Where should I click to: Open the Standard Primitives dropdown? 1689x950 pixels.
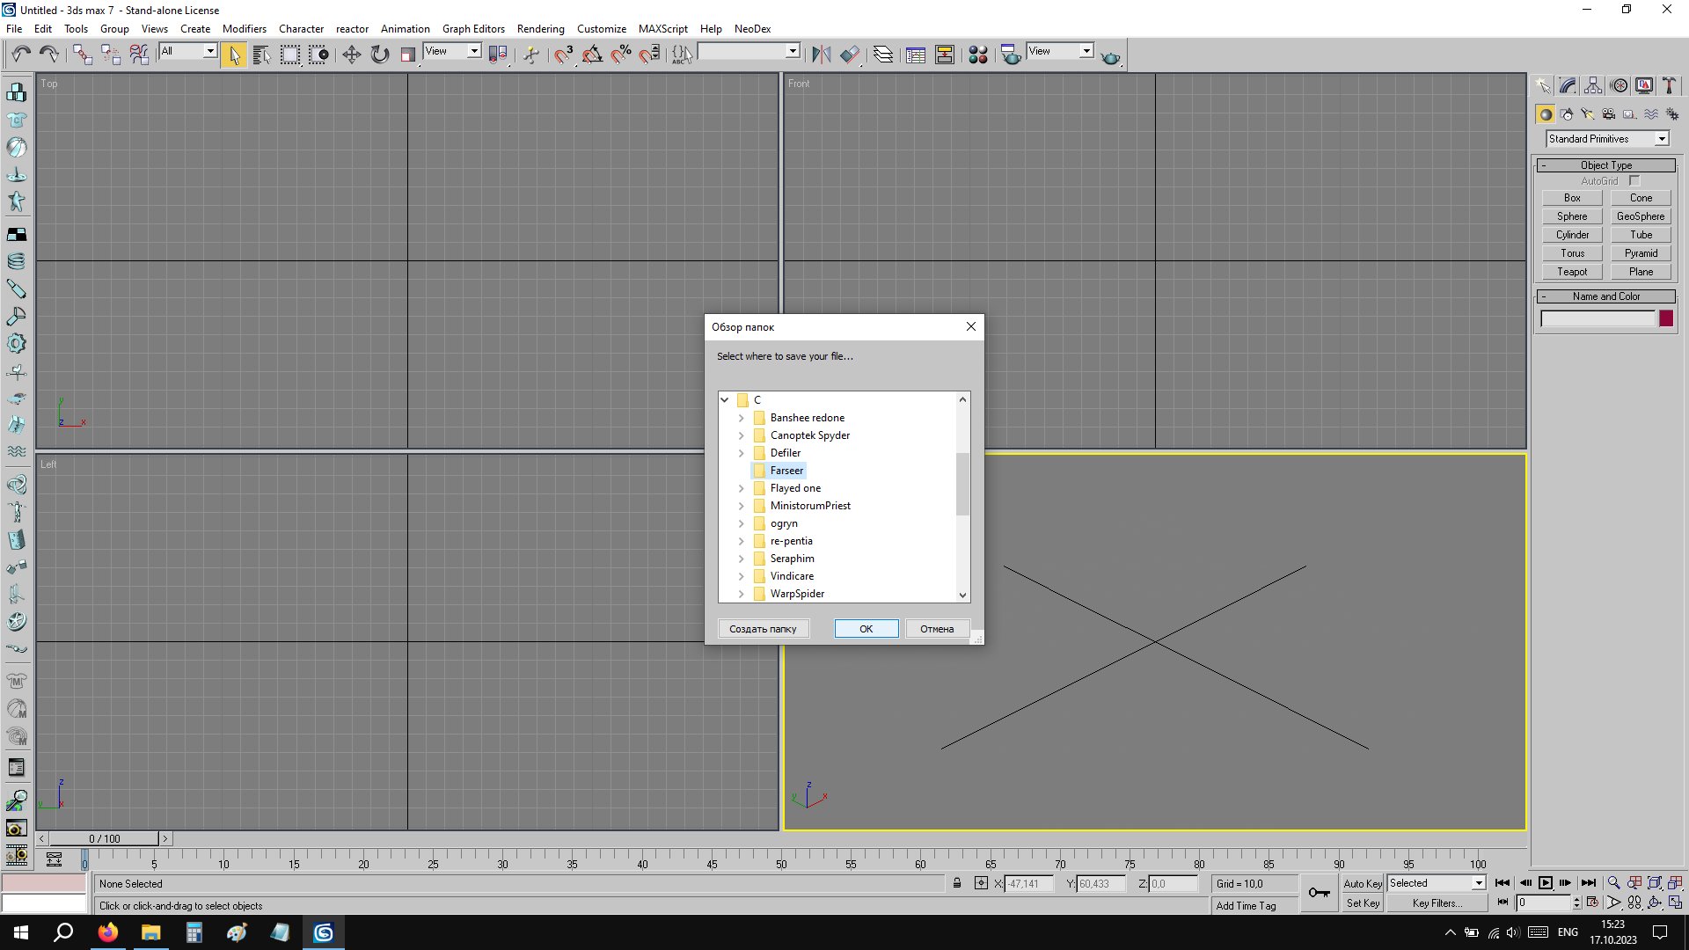tap(1662, 139)
